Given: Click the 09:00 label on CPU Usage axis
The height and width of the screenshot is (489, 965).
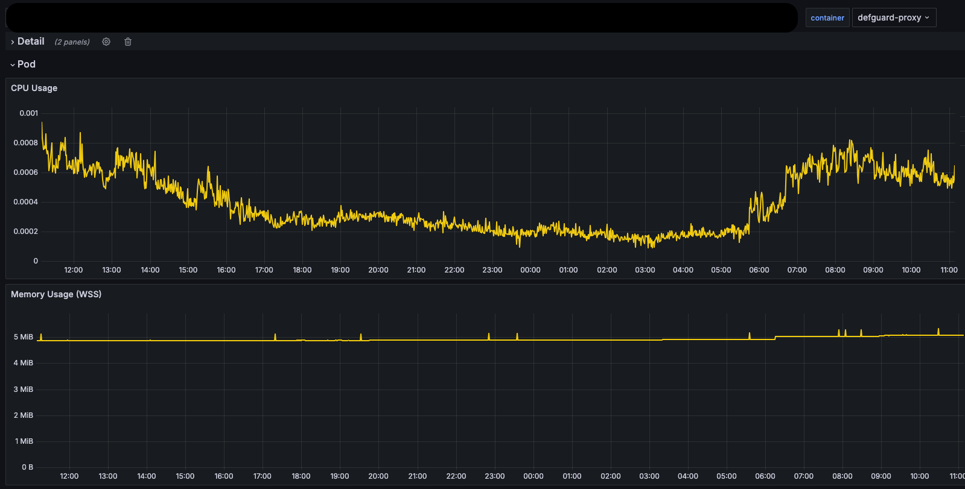Looking at the screenshot, I should pyautogui.click(x=873, y=270).
